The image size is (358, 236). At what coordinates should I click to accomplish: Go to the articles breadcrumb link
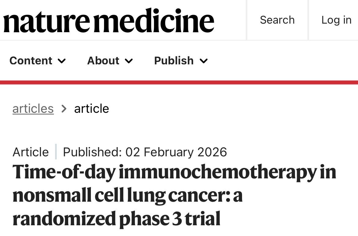(33, 108)
